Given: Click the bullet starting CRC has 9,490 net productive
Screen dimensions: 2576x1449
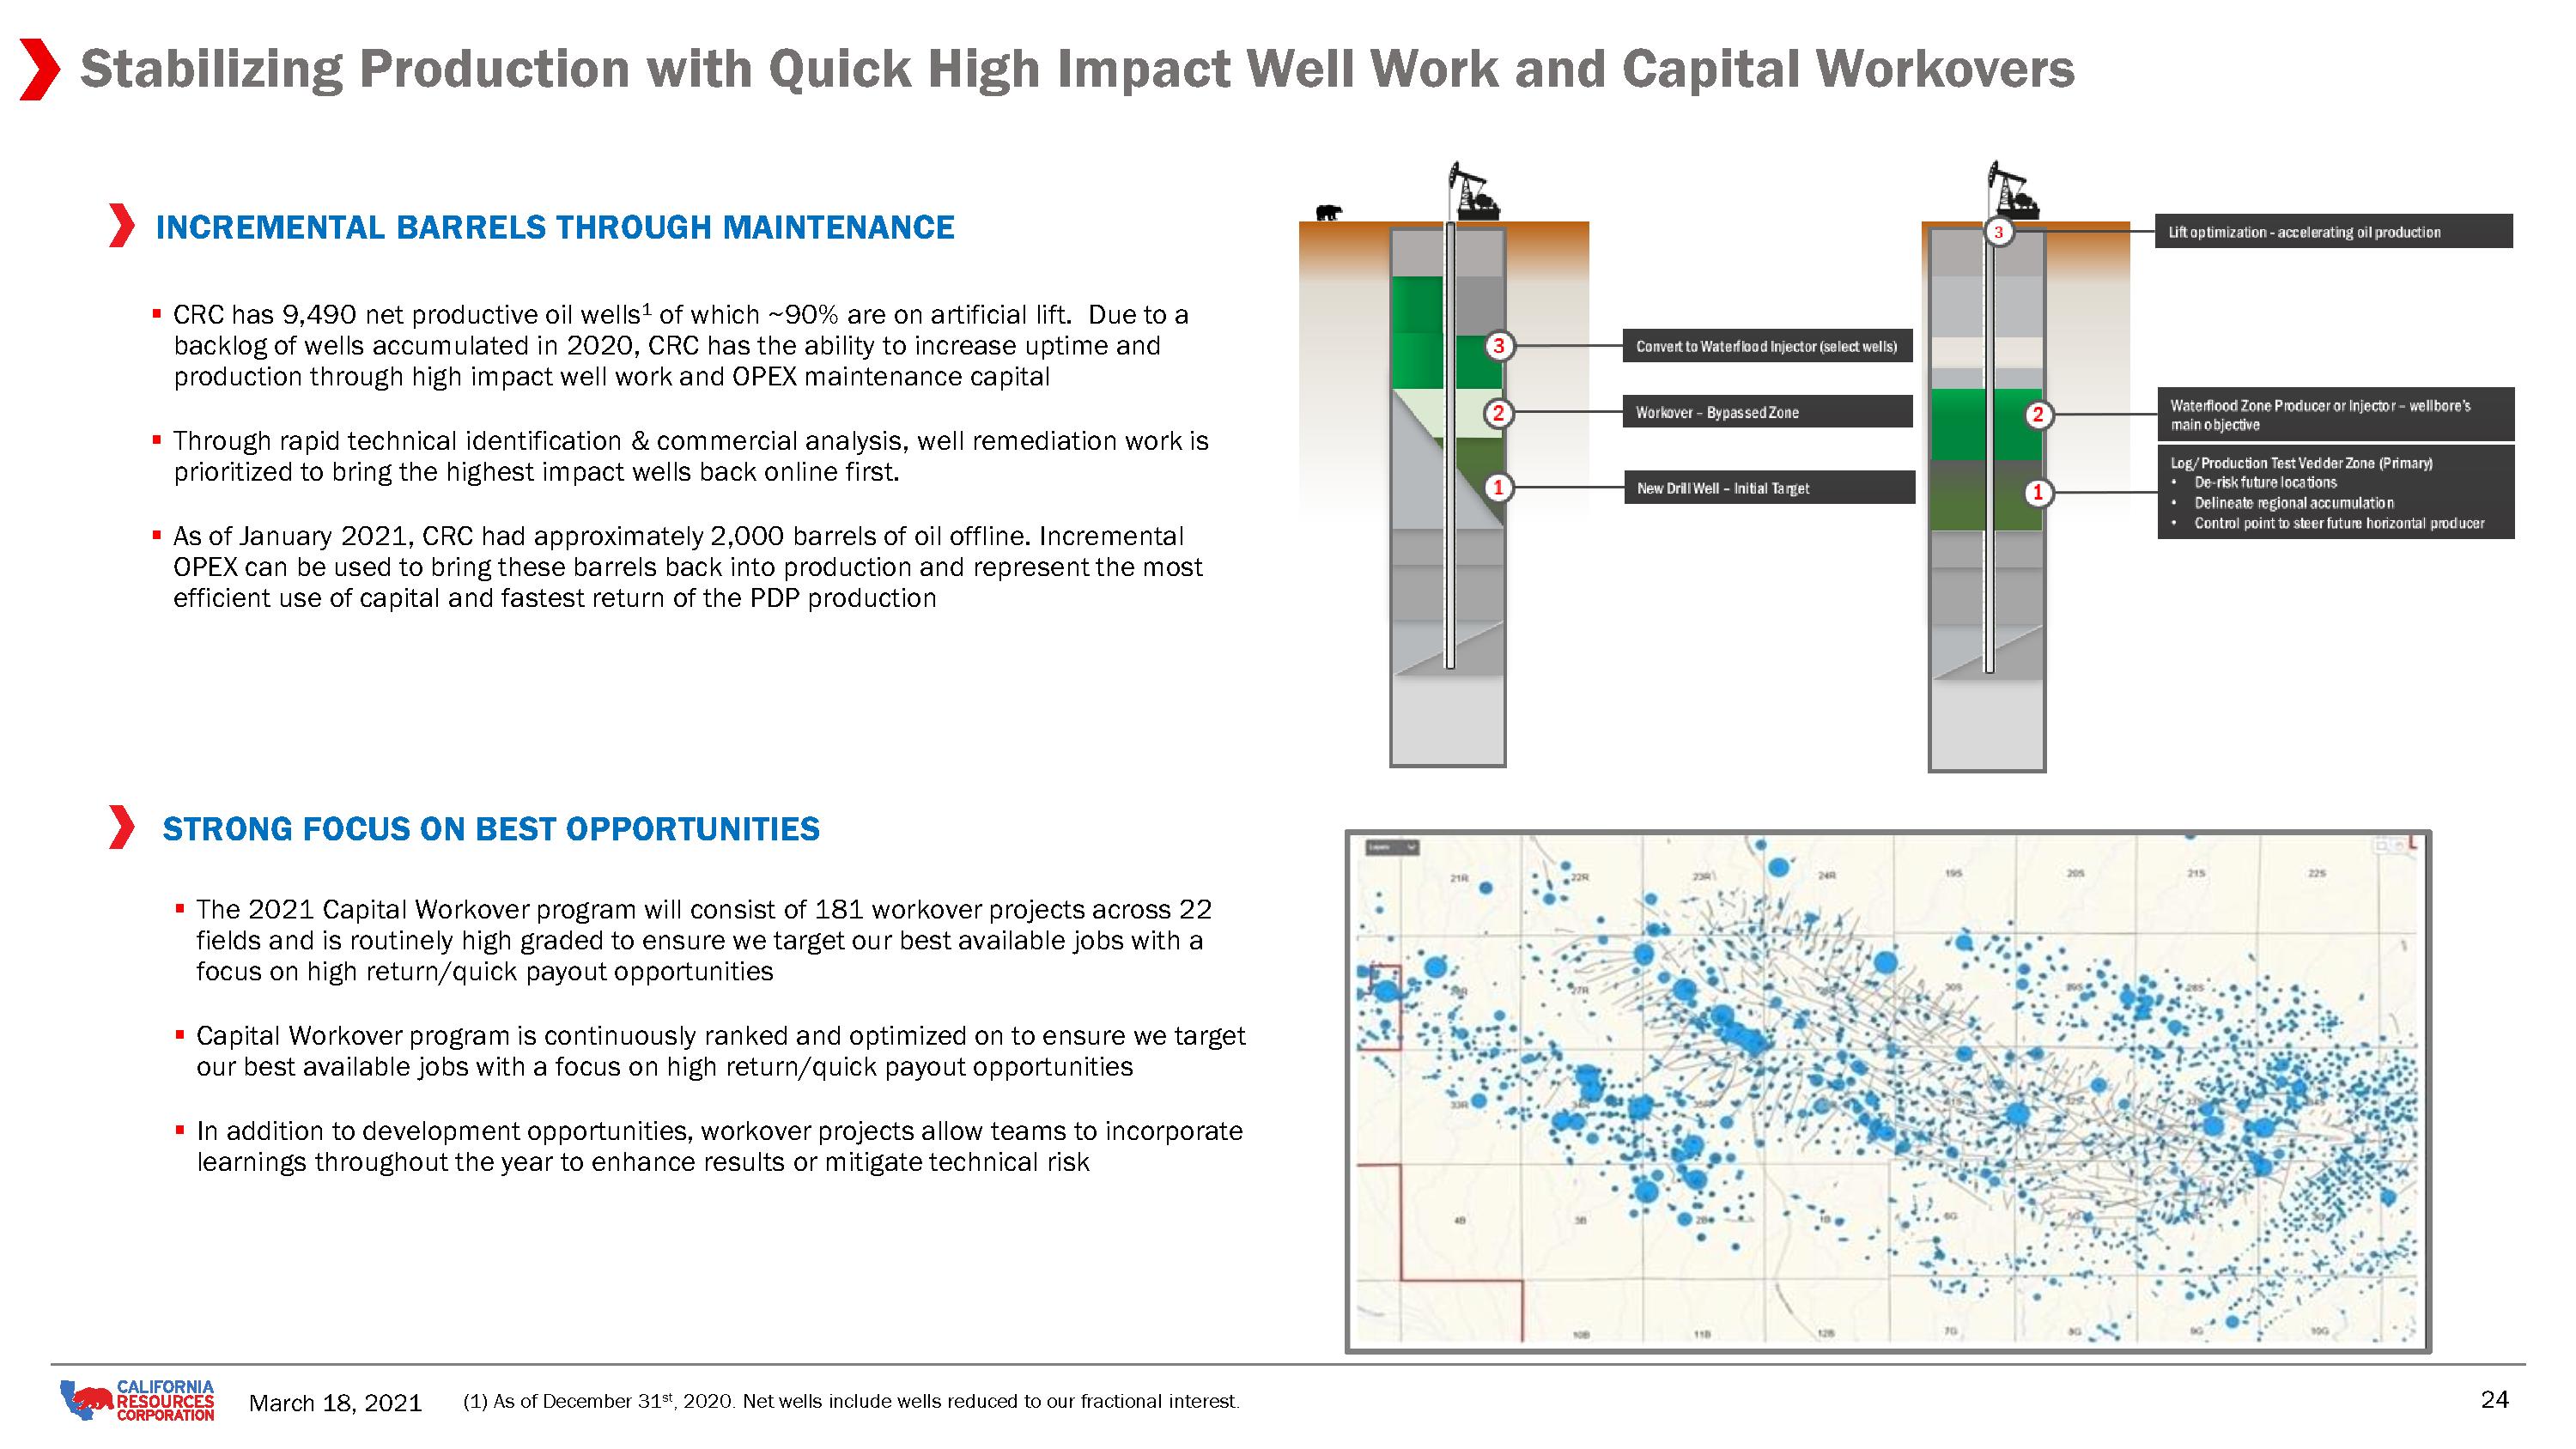Looking at the screenshot, I should coord(681,346).
